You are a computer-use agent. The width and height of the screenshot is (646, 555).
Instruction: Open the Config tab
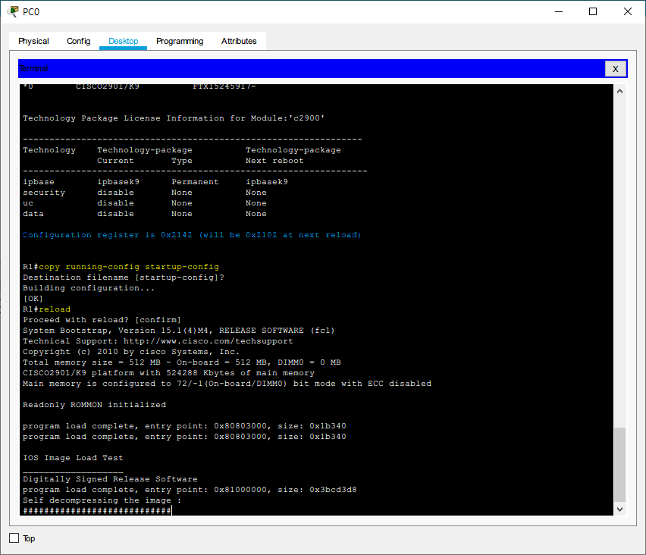pyautogui.click(x=78, y=41)
